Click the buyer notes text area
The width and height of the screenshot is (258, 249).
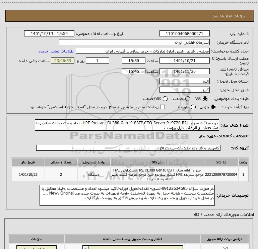127,195
